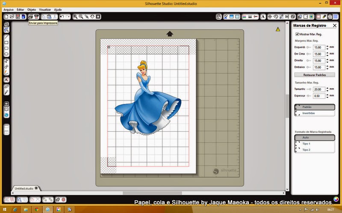The height and width of the screenshot is (213, 342).
Task: Click the Zoom In magnifier
Action: [x=75, y=17]
